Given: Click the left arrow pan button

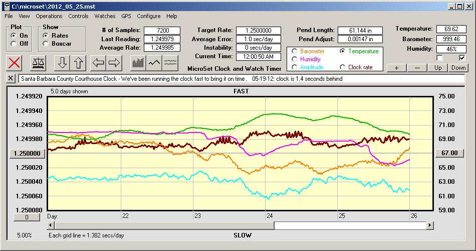Looking at the screenshot, I should click(98, 63).
